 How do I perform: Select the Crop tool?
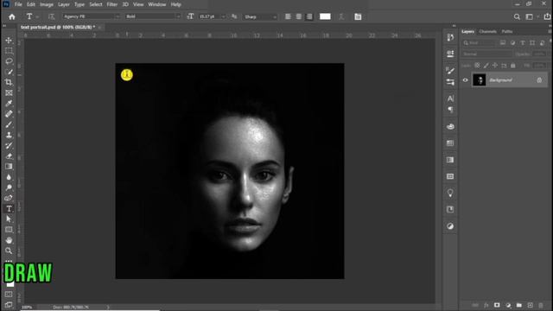(x=9, y=82)
